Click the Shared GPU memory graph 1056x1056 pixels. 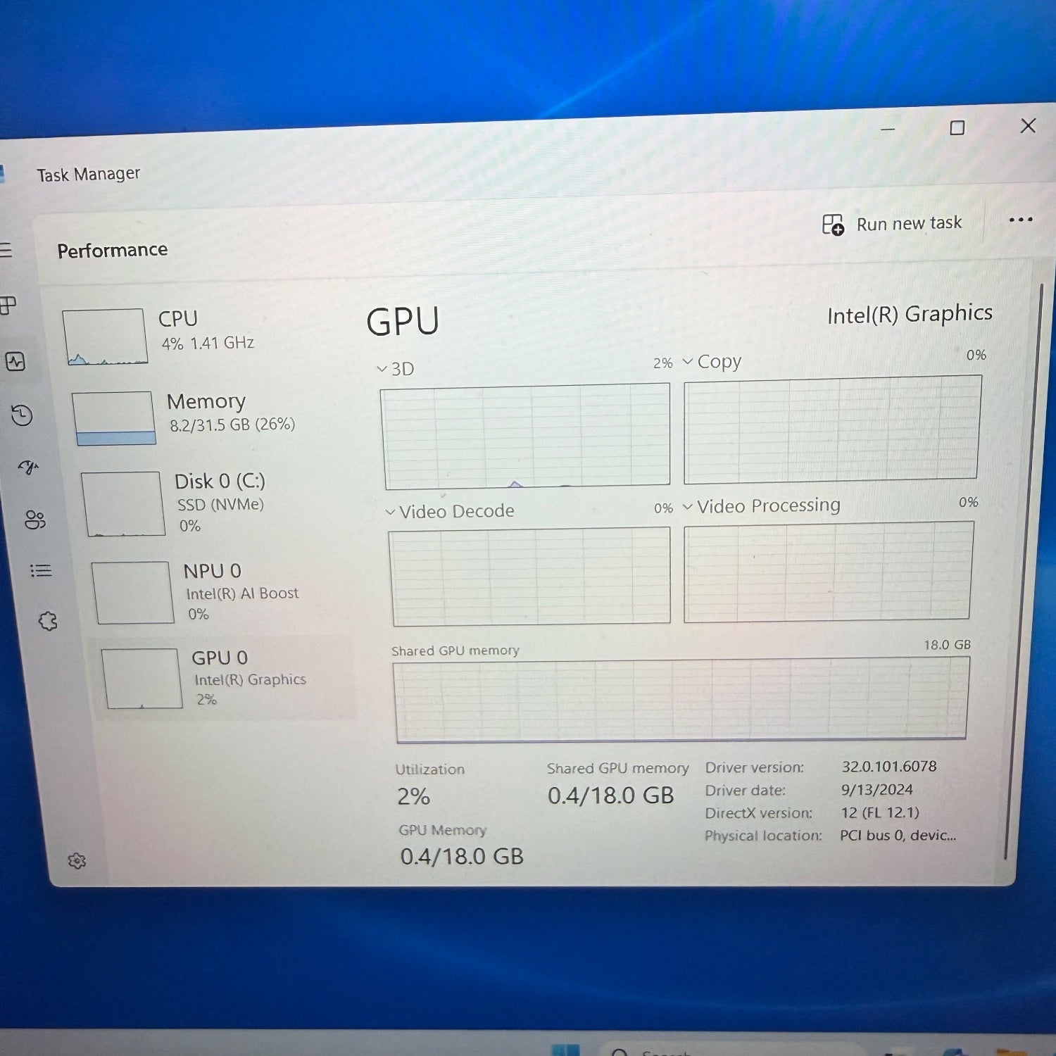point(681,699)
